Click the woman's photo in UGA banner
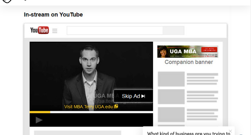 (163, 52)
